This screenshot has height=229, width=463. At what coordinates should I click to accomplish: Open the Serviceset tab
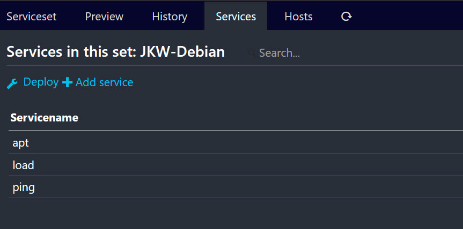click(31, 17)
